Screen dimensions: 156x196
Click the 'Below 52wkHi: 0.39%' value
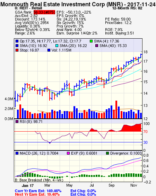32,30
